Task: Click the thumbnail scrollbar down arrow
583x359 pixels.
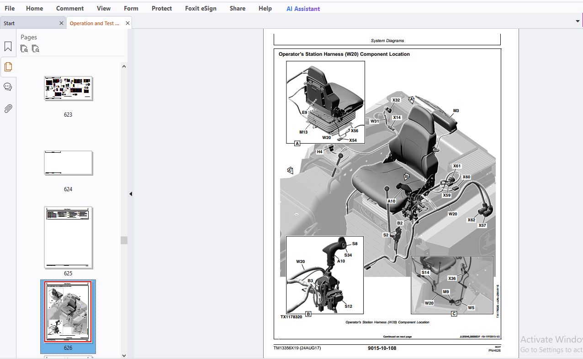Action: (124, 355)
